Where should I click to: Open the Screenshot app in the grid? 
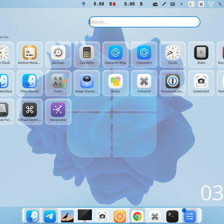(201, 83)
